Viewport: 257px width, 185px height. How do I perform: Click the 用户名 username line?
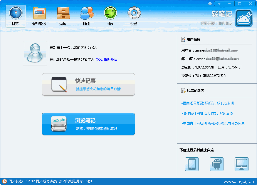click(x=210, y=50)
